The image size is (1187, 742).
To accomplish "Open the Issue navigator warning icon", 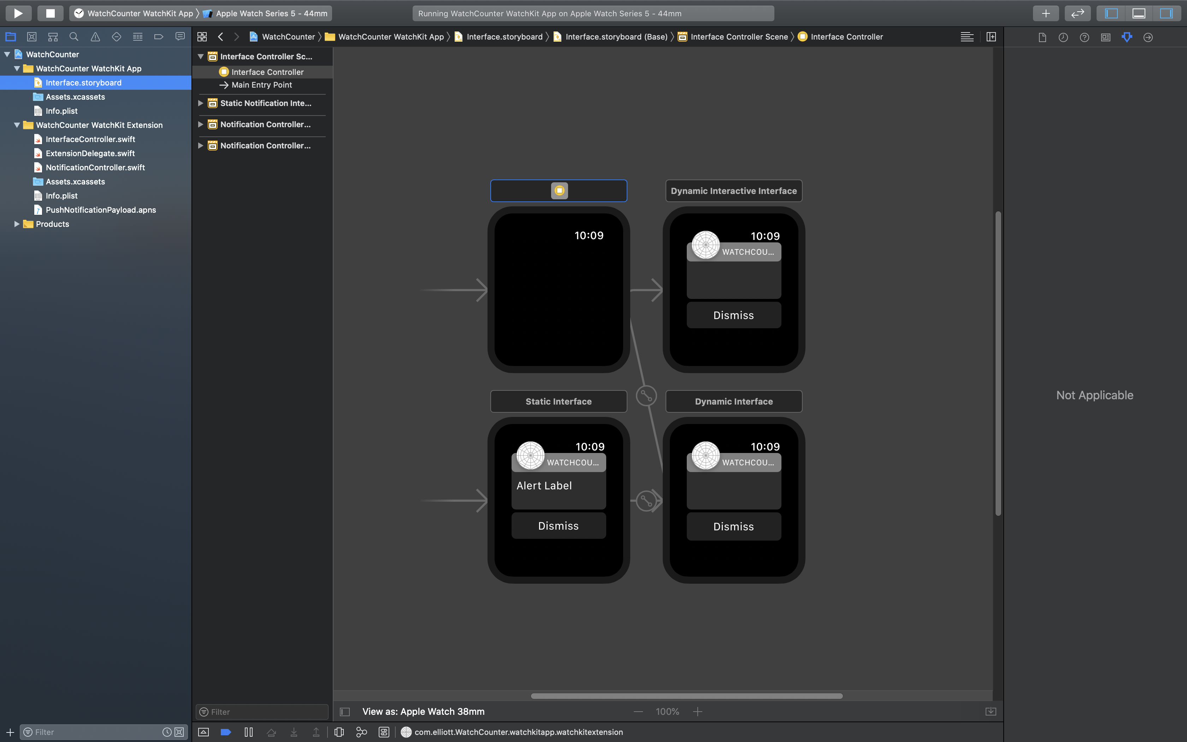I will (x=95, y=37).
